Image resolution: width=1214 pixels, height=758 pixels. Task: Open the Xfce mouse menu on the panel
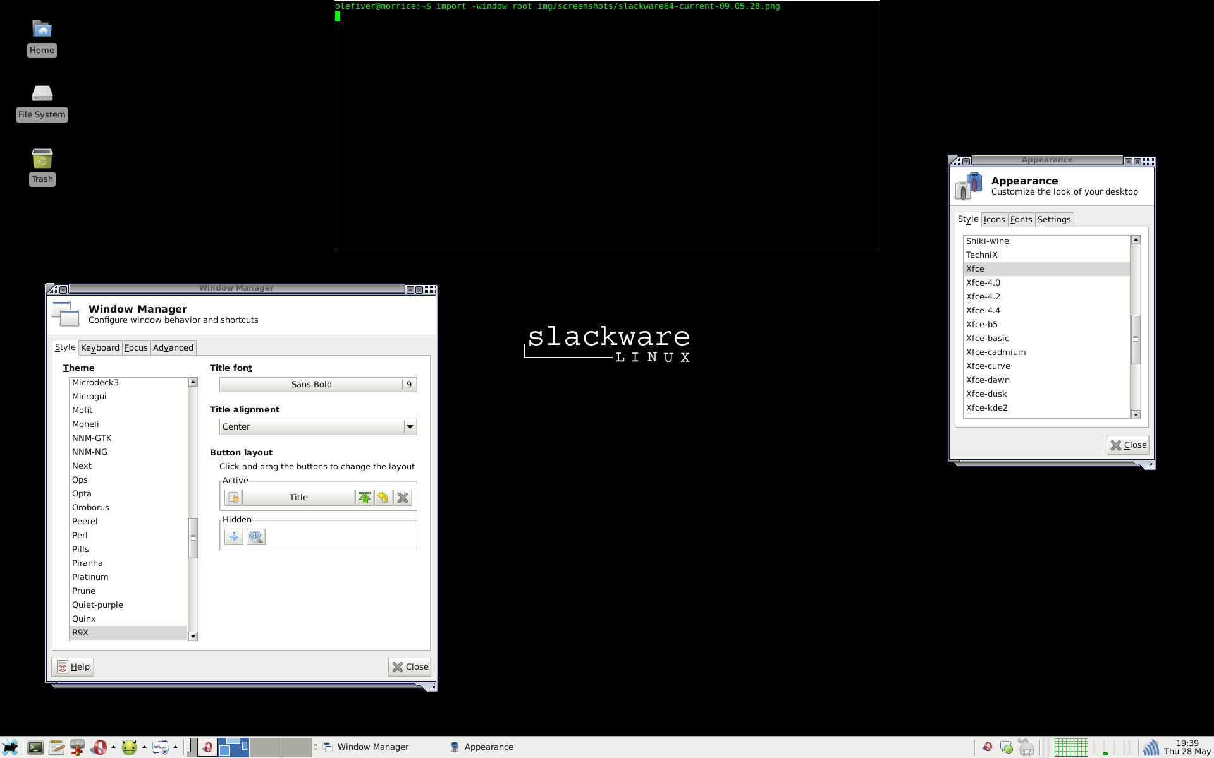(x=10, y=747)
